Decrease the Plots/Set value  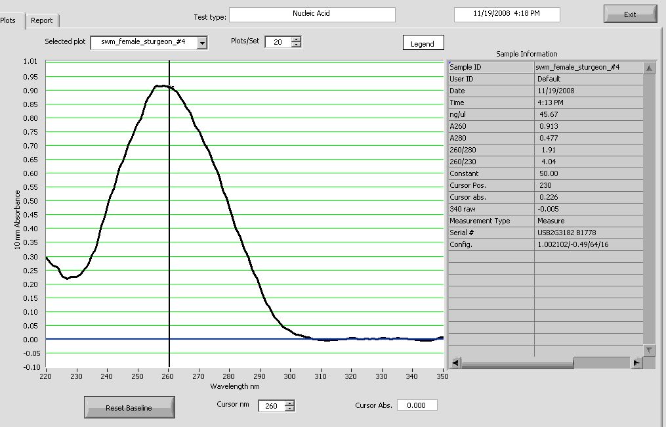pos(296,45)
